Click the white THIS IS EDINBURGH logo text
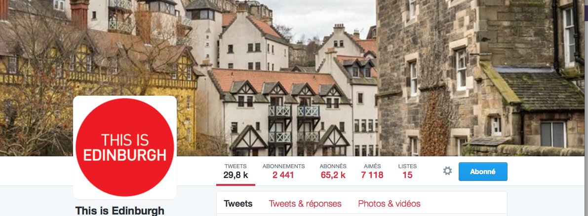This screenshot has width=588, height=216. tap(125, 147)
